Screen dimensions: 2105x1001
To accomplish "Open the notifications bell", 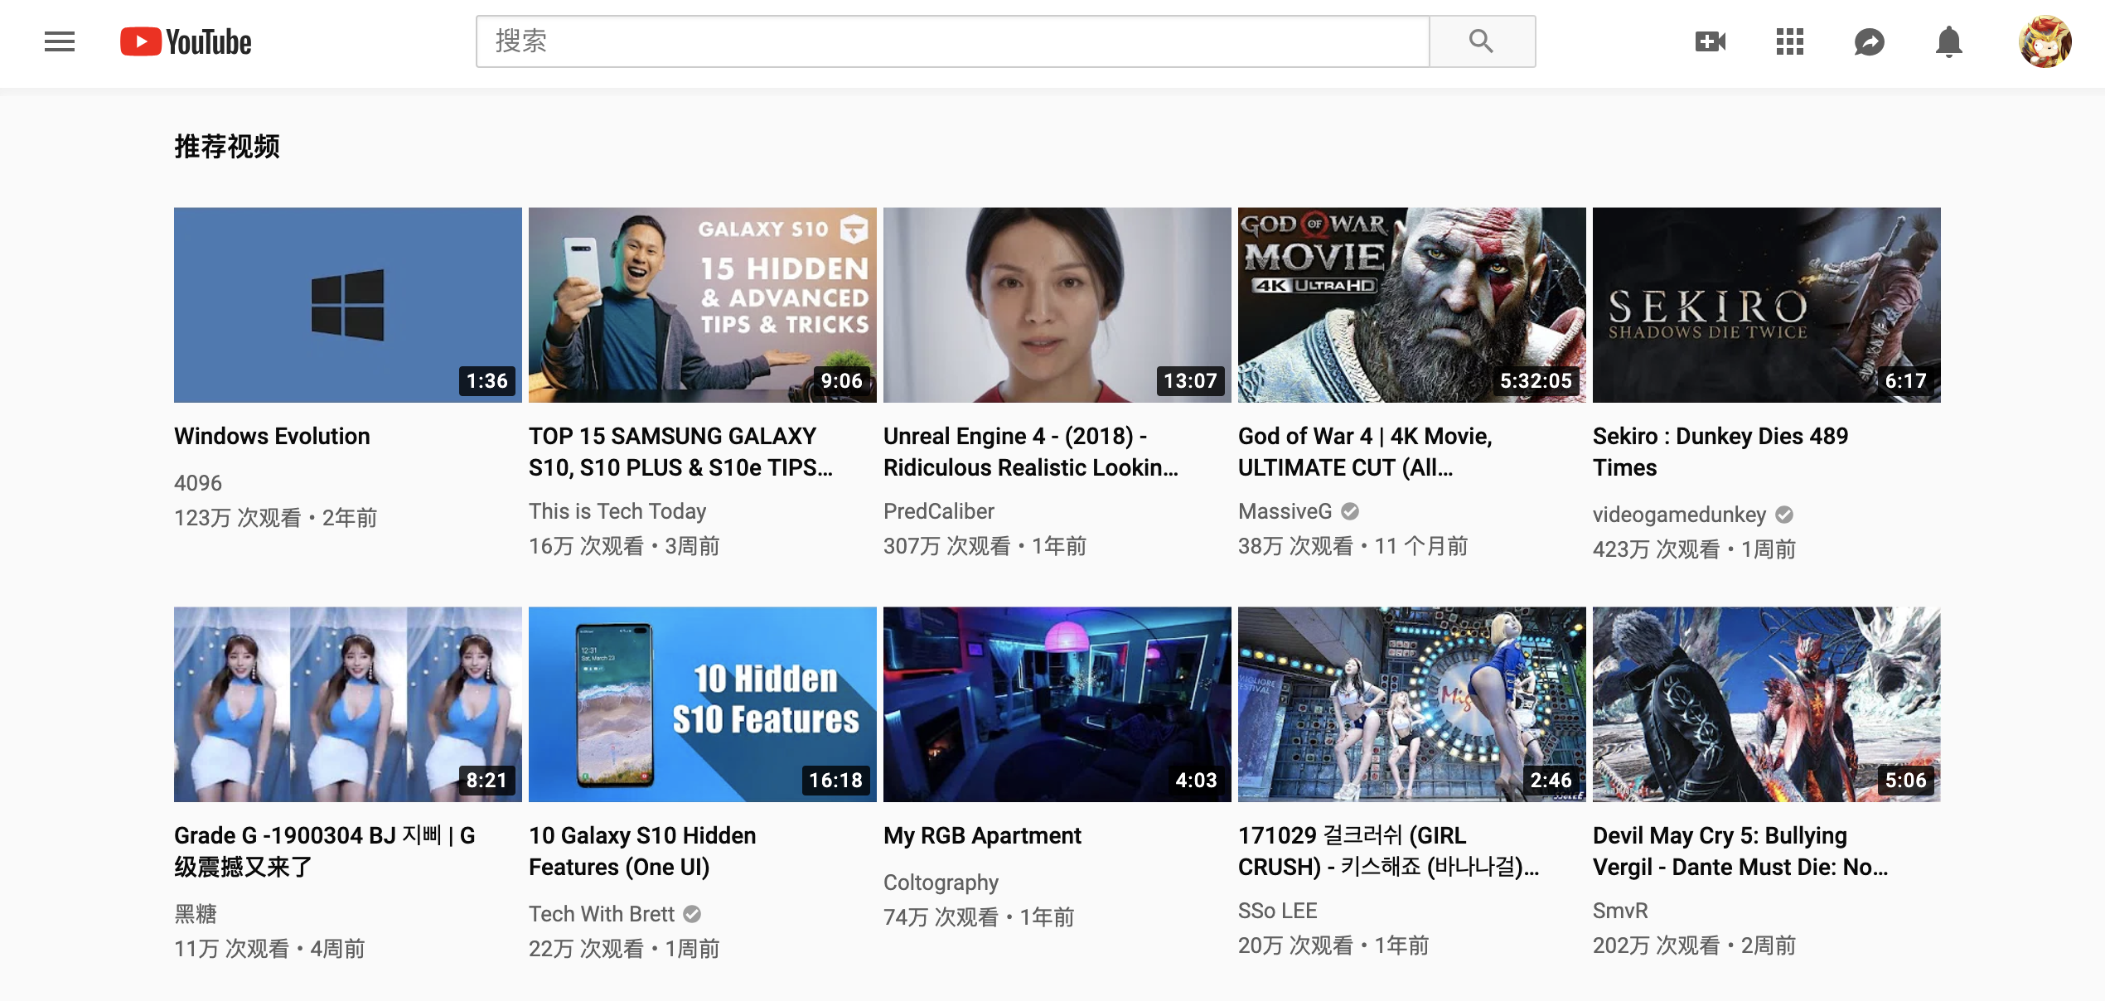I will coord(1948,41).
